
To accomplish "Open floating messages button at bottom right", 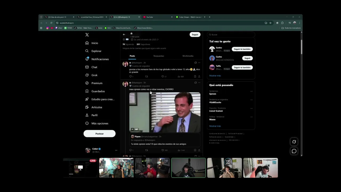I will coord(294,151).
